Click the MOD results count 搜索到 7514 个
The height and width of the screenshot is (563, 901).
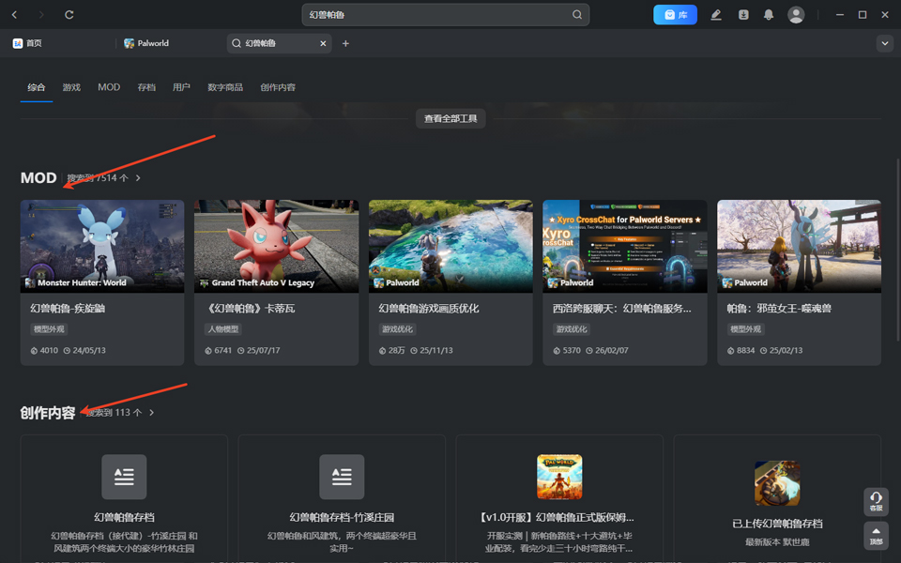[97, 178]
